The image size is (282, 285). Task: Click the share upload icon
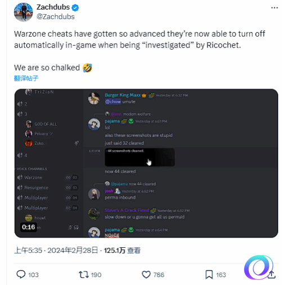tap(271, 275)
